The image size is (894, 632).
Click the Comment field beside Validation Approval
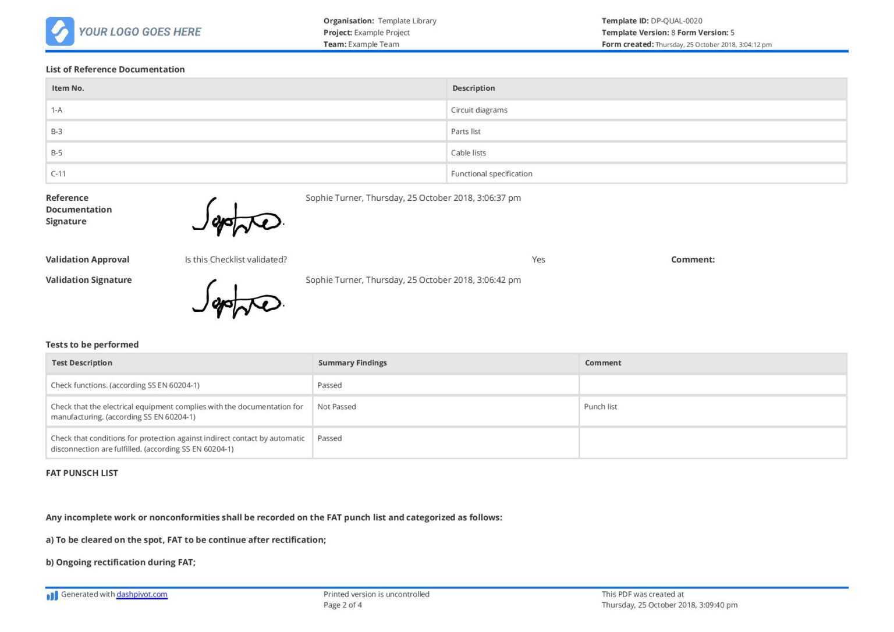click(693, 260)
